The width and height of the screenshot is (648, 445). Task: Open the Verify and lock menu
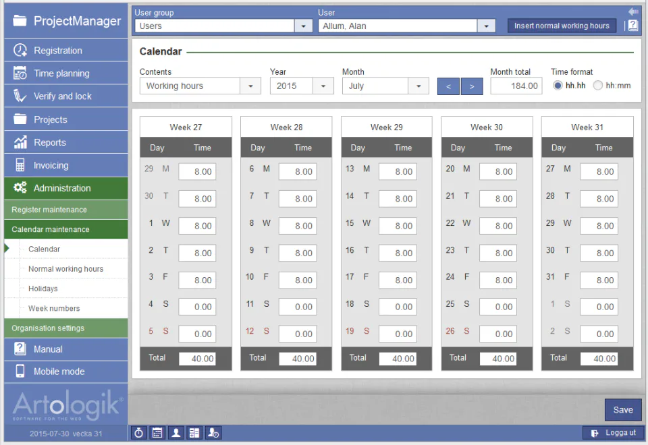[x=66, y=96]
